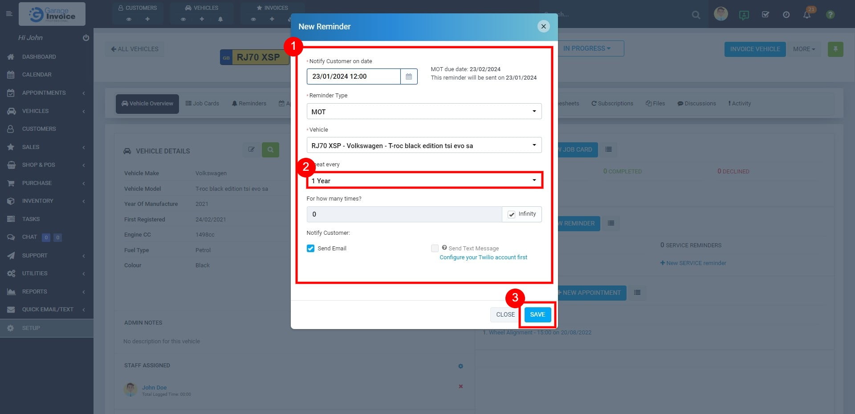The width and height of the screenshot is (855, 414).
Task: Edit vehicle details with the pencil icon
Action: (x=251, y=150)
